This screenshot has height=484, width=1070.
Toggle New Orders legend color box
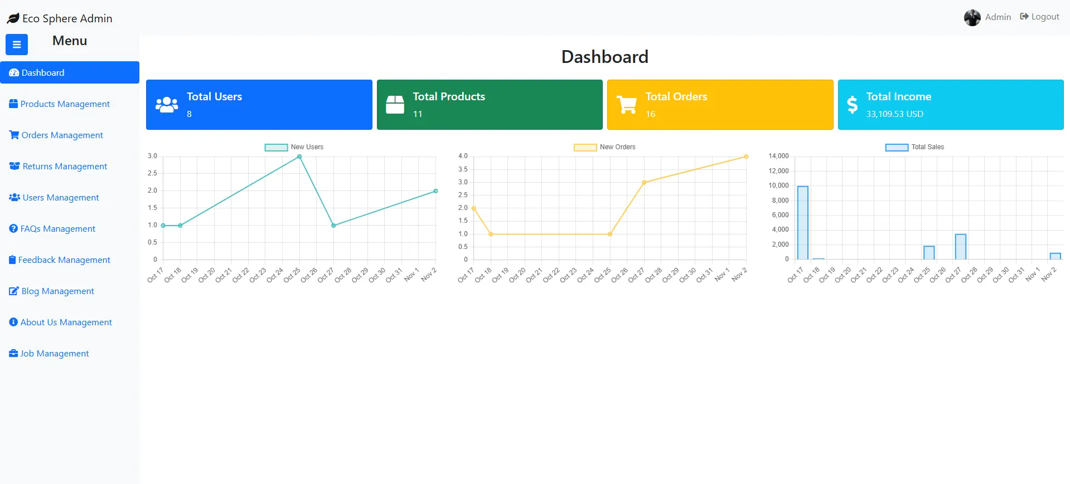[x=585, y=148]
